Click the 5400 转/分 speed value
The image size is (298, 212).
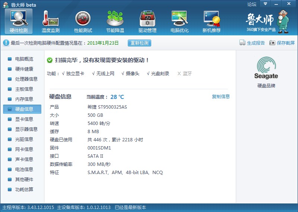(99, 123)
